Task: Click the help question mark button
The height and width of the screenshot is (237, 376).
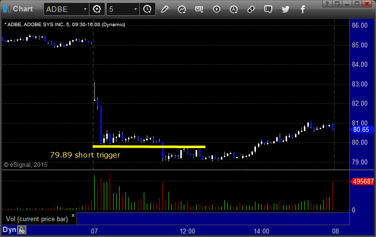Action: click(327, 3)
